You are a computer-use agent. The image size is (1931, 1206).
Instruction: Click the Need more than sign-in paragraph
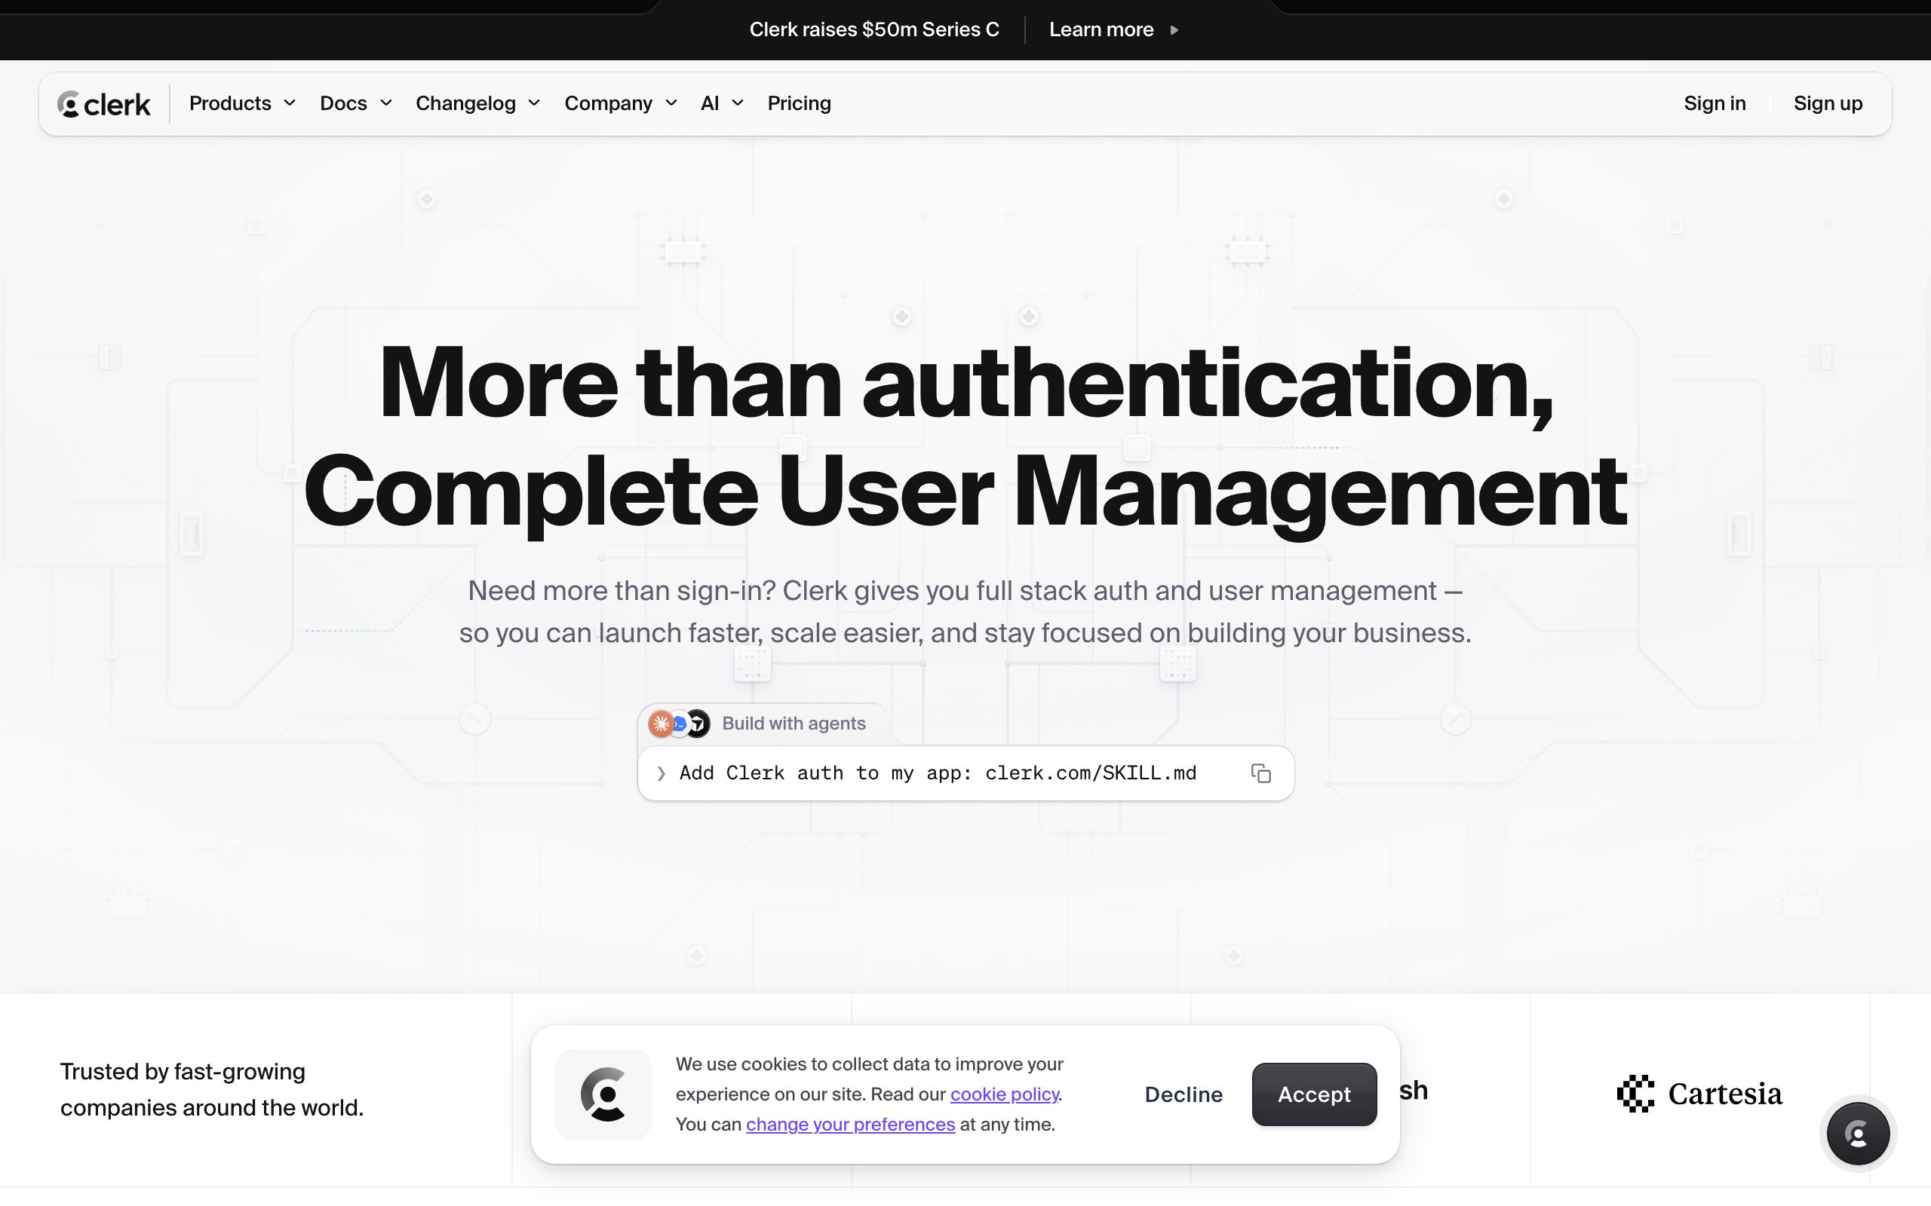click(965, 612)
